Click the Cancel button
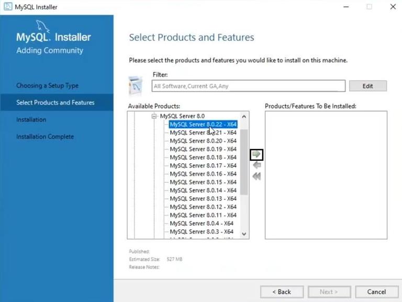The image size is (402, 302). (377, 292)
